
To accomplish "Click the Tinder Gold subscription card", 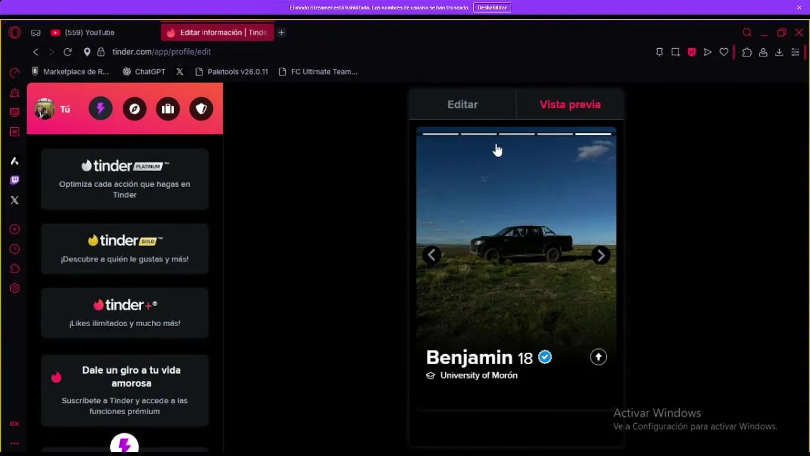I will (x=125, y=248).
